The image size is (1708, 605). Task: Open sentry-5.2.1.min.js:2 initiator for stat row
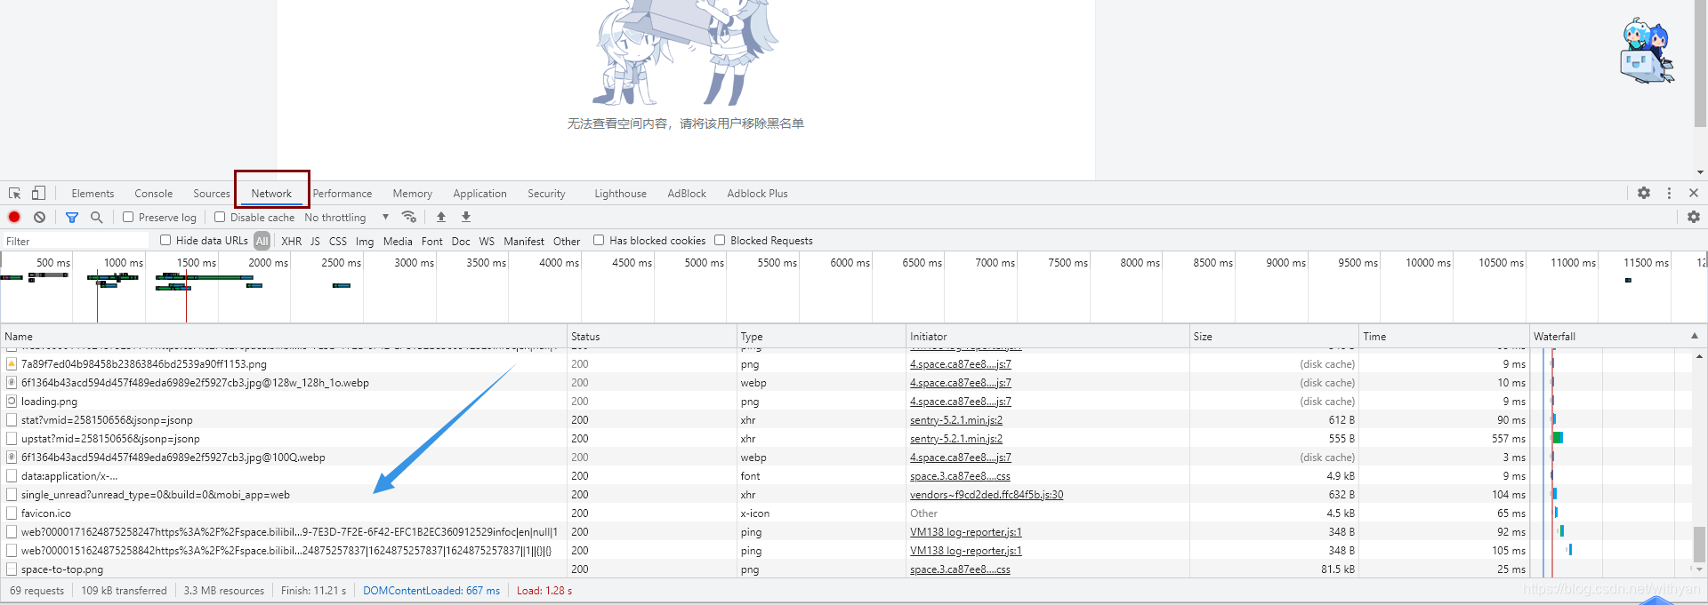tap(956, 420)
